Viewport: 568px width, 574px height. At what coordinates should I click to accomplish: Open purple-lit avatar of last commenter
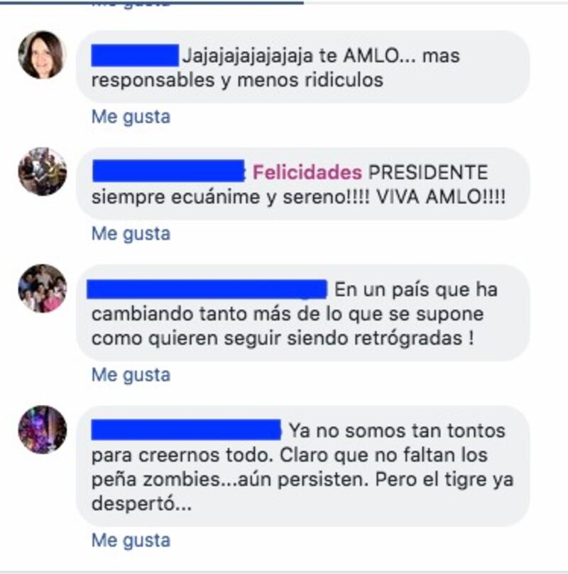[x=43, y=429]
